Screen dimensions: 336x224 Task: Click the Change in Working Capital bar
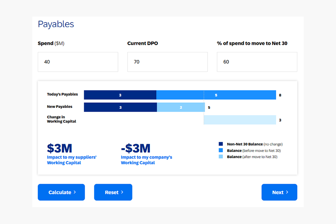(239, 120)
